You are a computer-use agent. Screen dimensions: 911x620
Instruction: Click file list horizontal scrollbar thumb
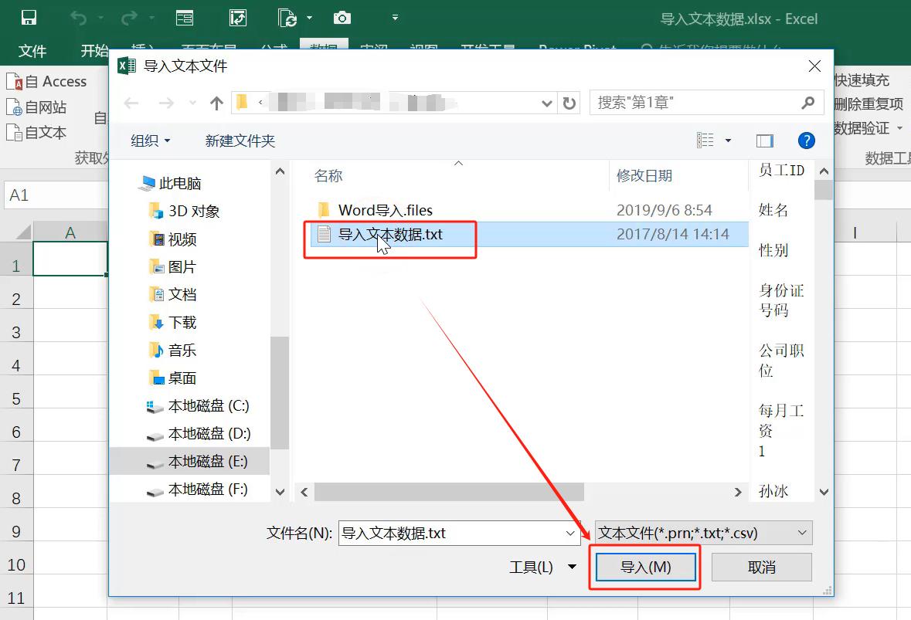(x=449, y=493)
